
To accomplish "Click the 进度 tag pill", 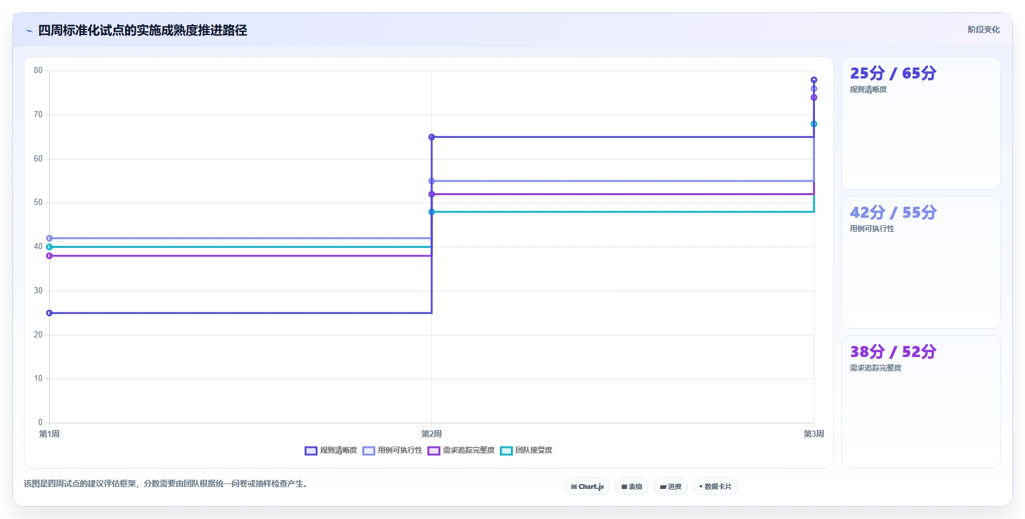I will 671,486.
